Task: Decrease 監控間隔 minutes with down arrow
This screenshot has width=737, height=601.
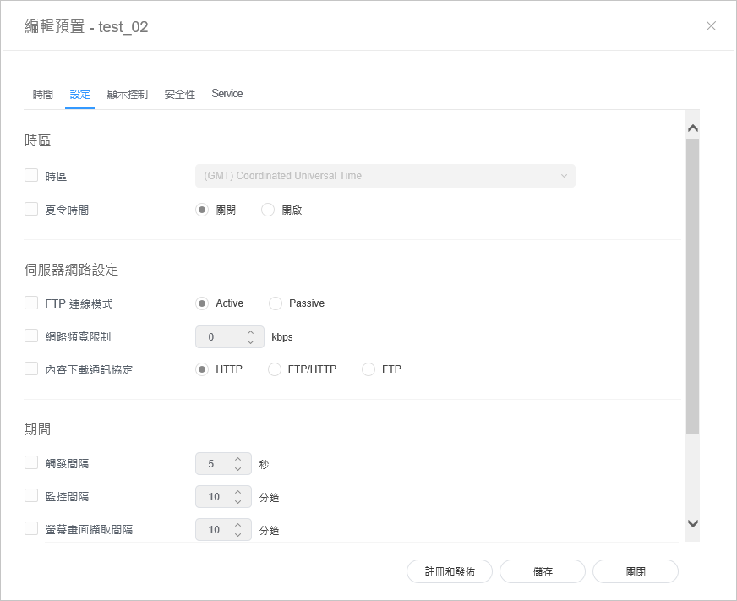Action: click(x=238, y=502)
